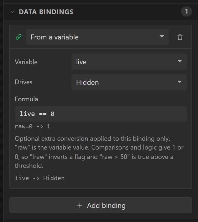The image size is (198, 222).
Task: Click the 'raw=0 -> 1' preview text
Action: click(x=32, y=126)
